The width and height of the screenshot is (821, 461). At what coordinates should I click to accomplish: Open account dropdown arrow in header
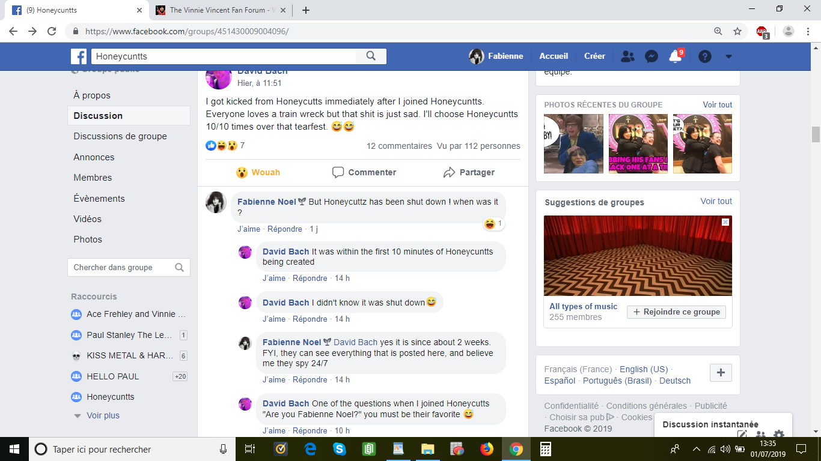click(728, 56)
